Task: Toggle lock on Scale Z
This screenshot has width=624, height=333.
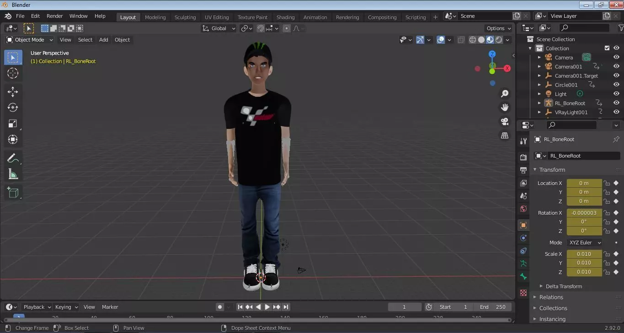Action: pyautogui.click(x=607, y=272)
